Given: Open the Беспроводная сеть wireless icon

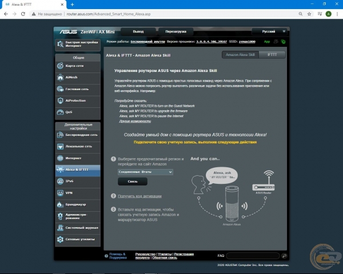Looking at the screenshot, I should [x=60, y=135].
